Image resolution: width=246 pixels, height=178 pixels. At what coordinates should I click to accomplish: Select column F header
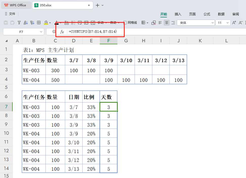coord(109,41)
